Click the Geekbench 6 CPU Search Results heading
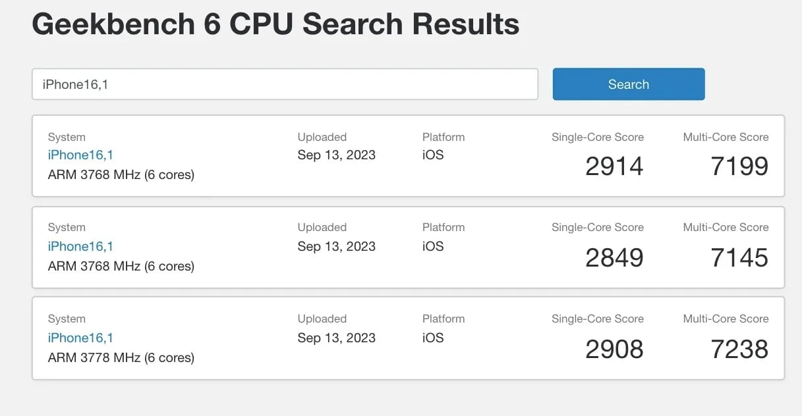The height and width of the screenshot is (416, 802). (x=275, y=24)
